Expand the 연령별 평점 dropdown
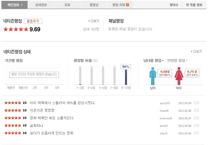The image size is (209, 145). [x=177, y=60]
